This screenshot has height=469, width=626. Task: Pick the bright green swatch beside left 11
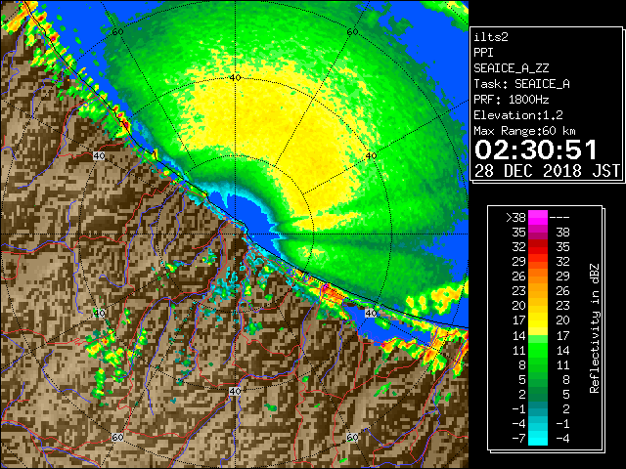coord(538,350)
